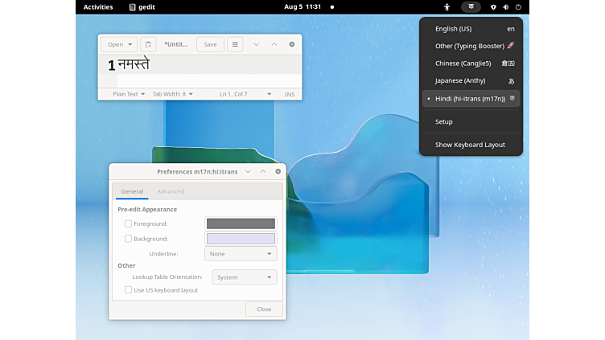Click the gedit app icon in top bar
This screenshot has height=340, width=605.
pos(133,6)
